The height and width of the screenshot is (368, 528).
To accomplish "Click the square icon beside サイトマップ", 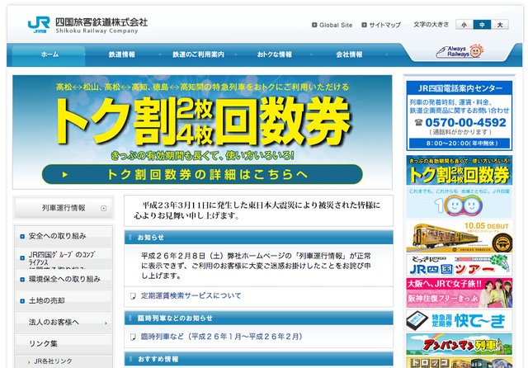I will (x=364, y=25).
